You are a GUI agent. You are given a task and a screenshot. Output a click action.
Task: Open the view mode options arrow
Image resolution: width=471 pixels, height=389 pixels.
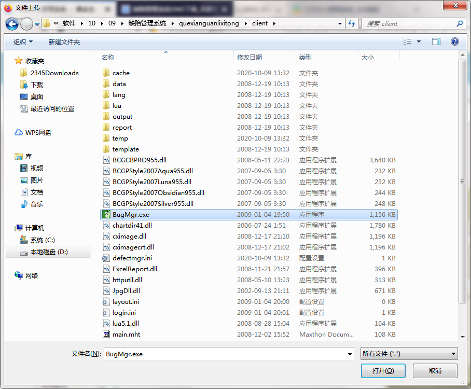tap(419, 41)
